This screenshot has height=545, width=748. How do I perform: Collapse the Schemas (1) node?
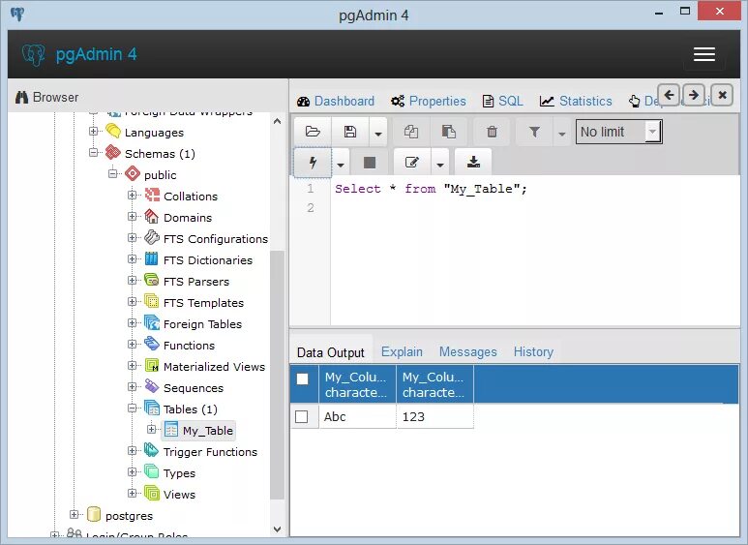pyautogui.click(x=94, y=152)
